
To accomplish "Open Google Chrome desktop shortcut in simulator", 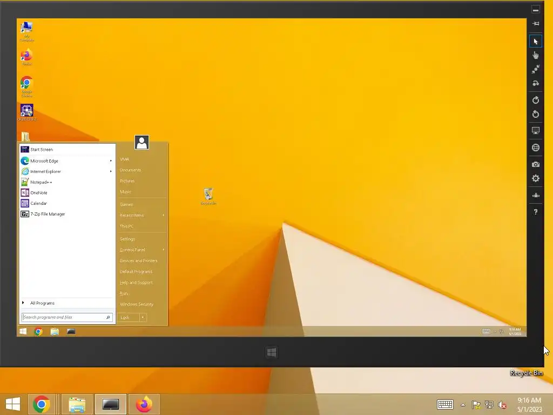I will point(27,86).
